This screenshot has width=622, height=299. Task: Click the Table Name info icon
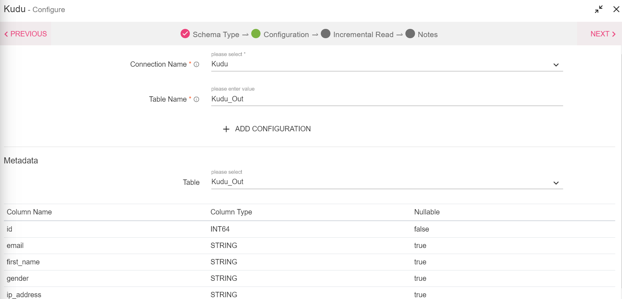pos(196,100)
